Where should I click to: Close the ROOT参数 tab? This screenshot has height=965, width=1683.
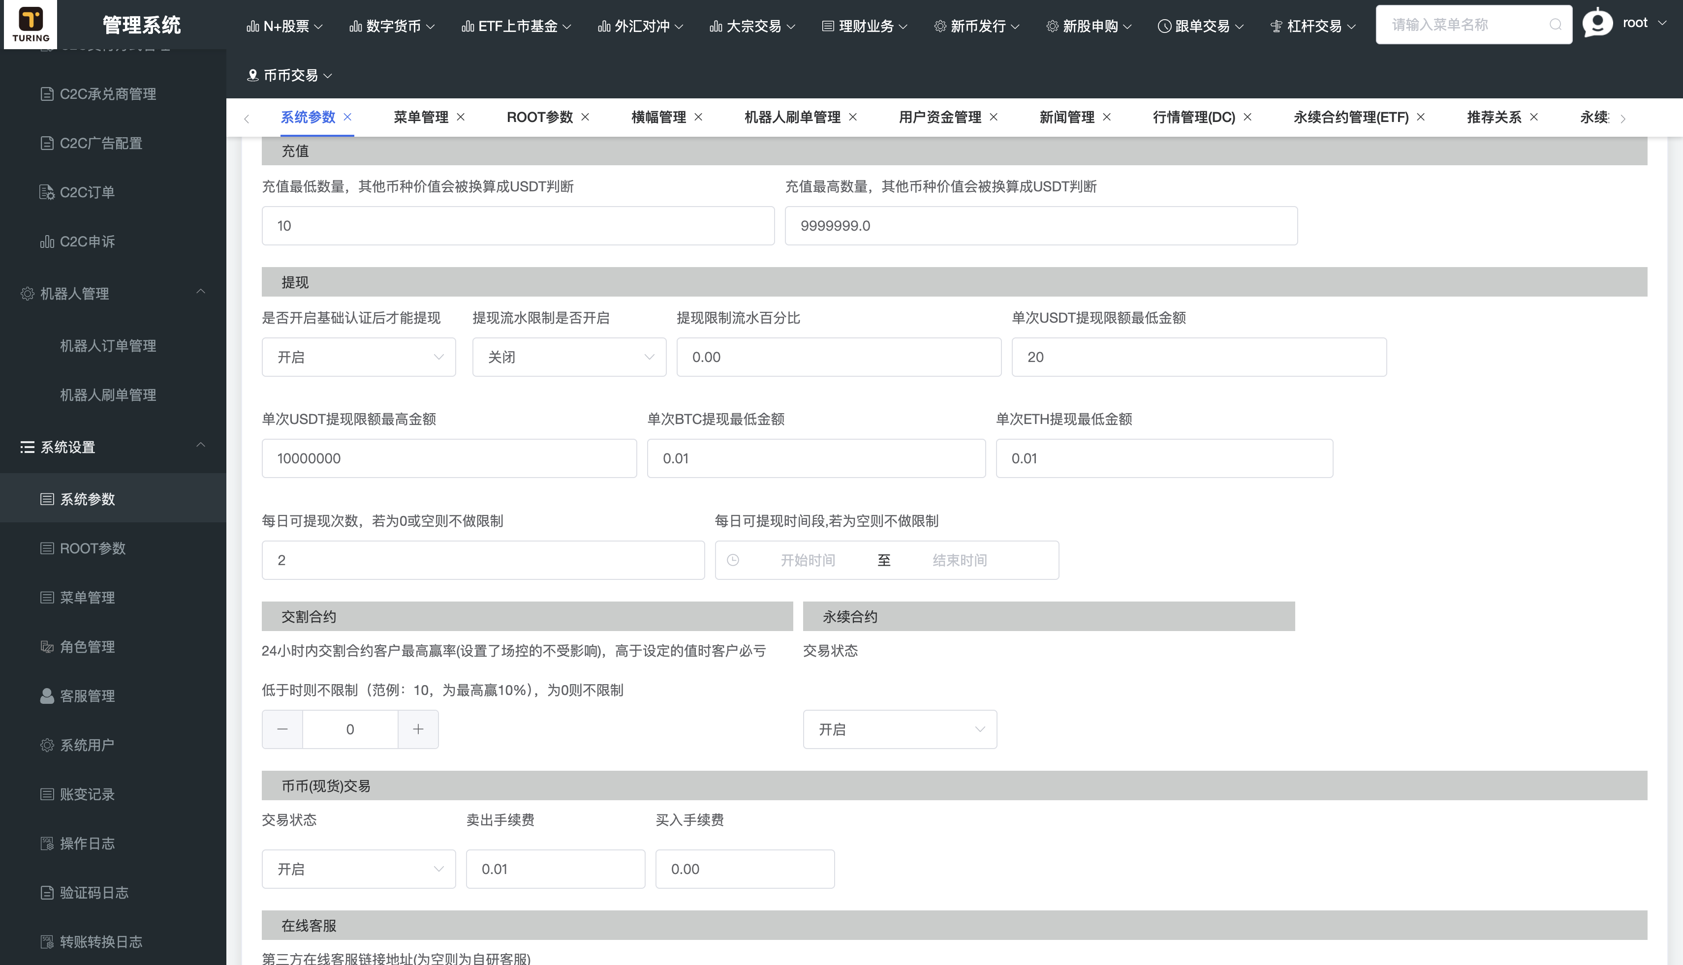tap(586, 117)
